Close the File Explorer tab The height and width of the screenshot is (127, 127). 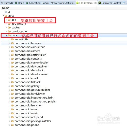click(96, 3)
